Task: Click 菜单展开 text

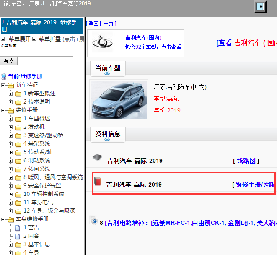Action: click(20, 39)
